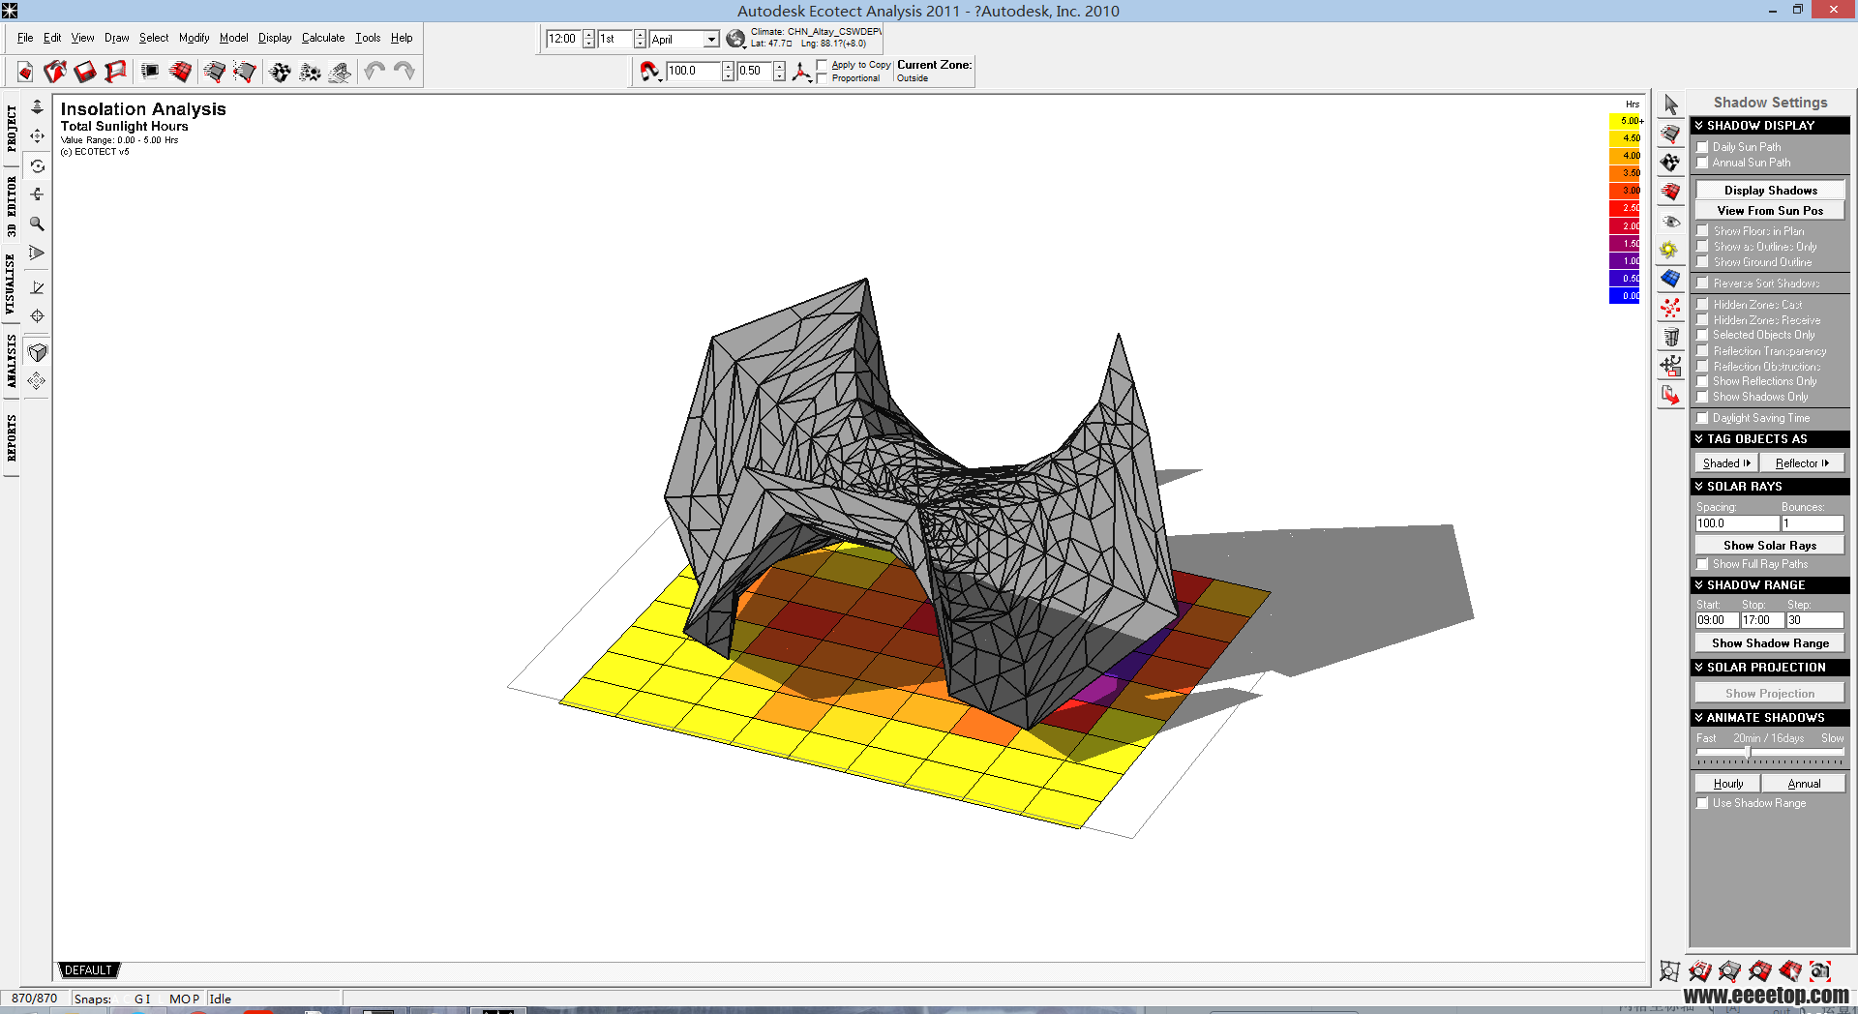The width and height of the screenshot is (1858, 1014).
Task: Open the Reflector tag flyout button
Action: click(1802, 463)
